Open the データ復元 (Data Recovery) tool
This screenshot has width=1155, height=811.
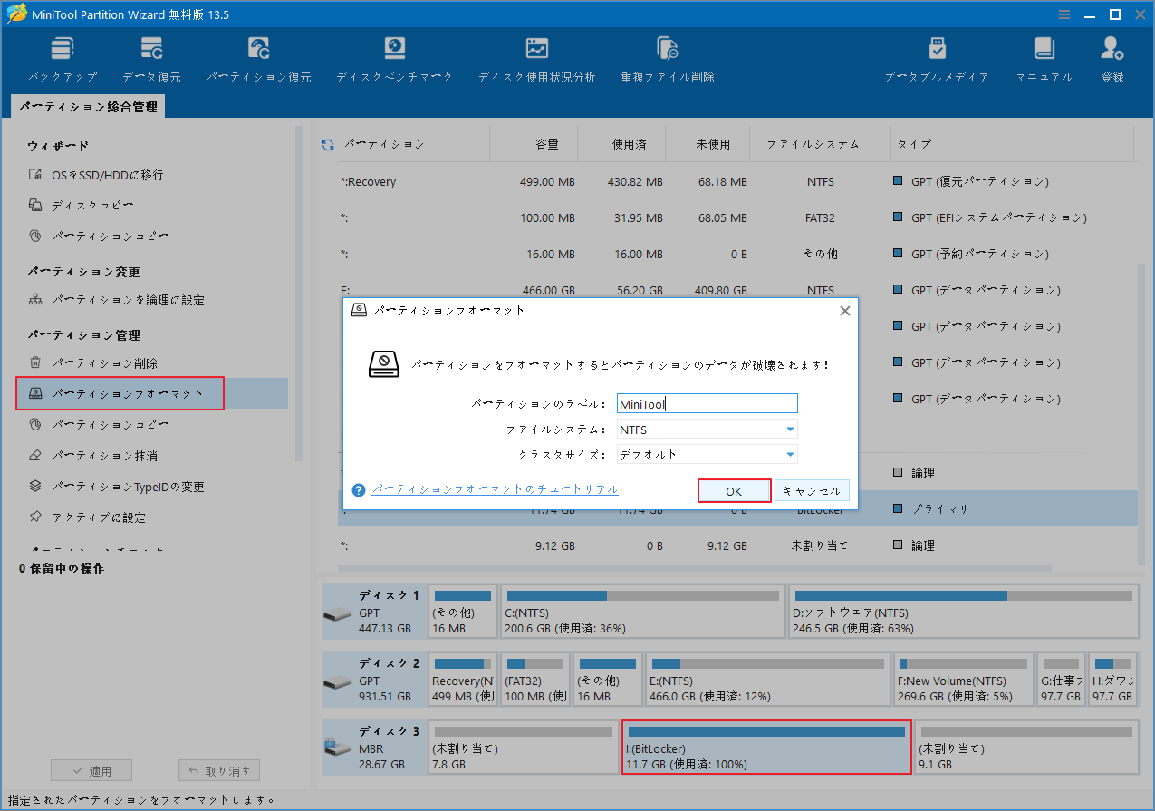click(x=150, y=57)
